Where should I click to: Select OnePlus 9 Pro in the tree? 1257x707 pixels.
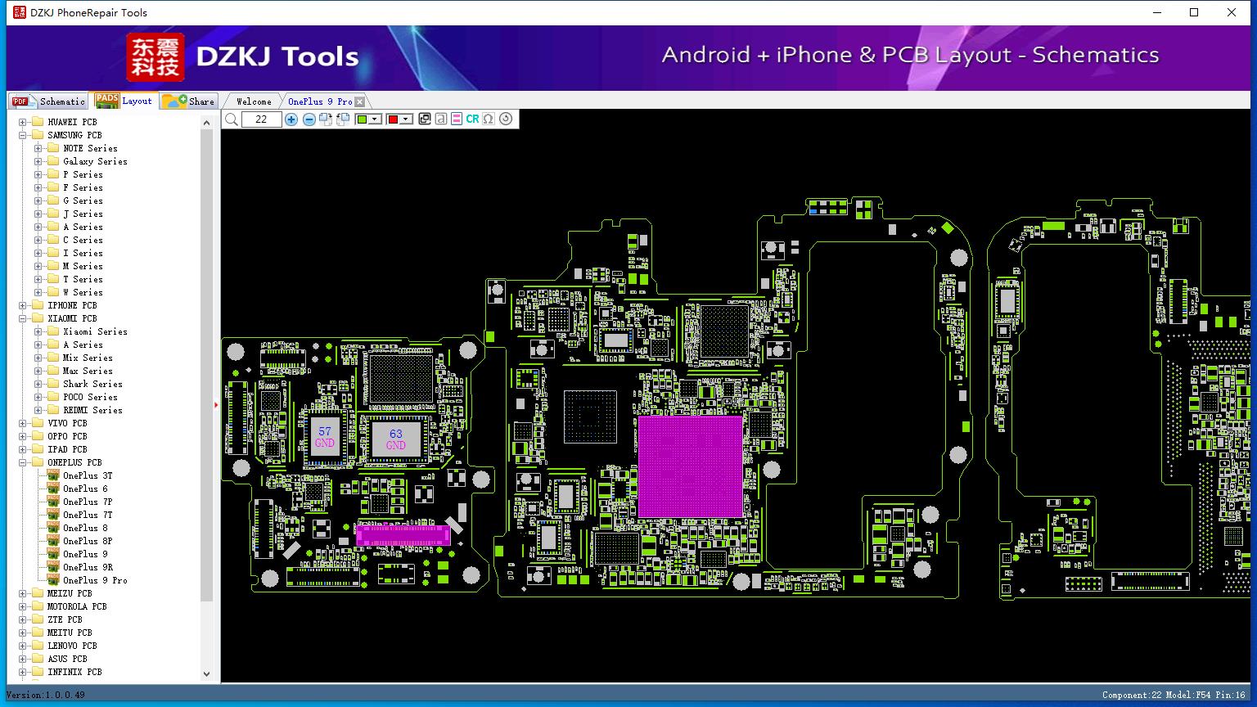(x=95, y=580)
